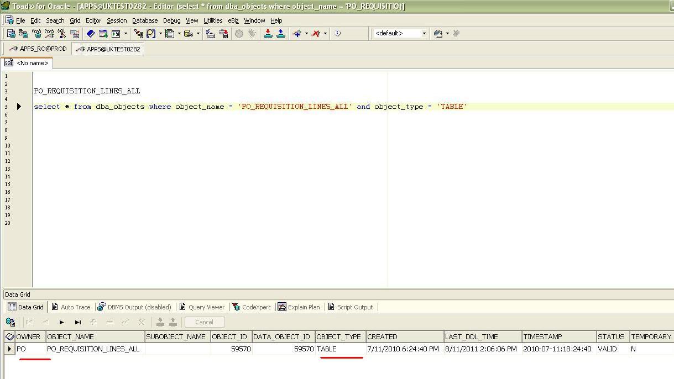Viewport: 674px width, 379px height.
Task: Select the <No name> editor tab
Action: click(x=27, y=63)
